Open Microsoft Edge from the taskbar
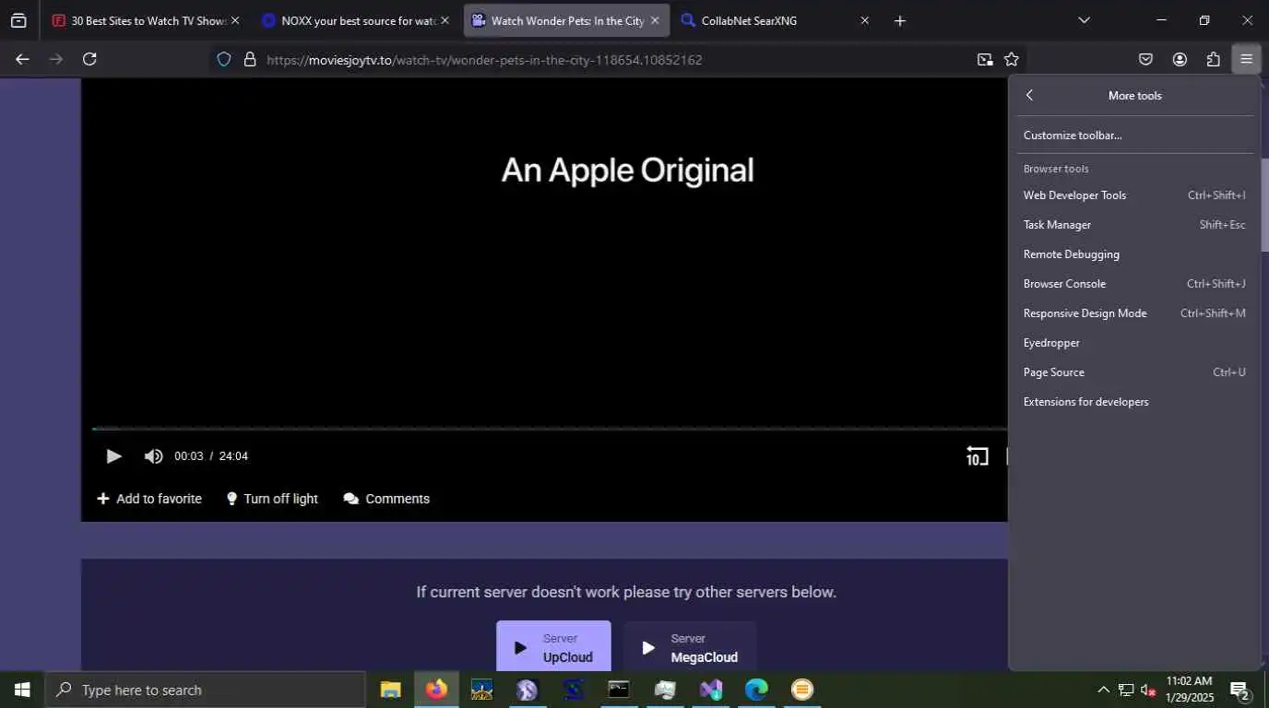Viewport: 1269px width, 708px height. click(756, 690)
